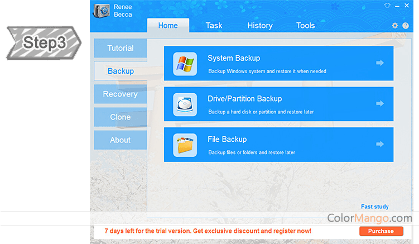Click the orange Purchase button

pos(381,231)
